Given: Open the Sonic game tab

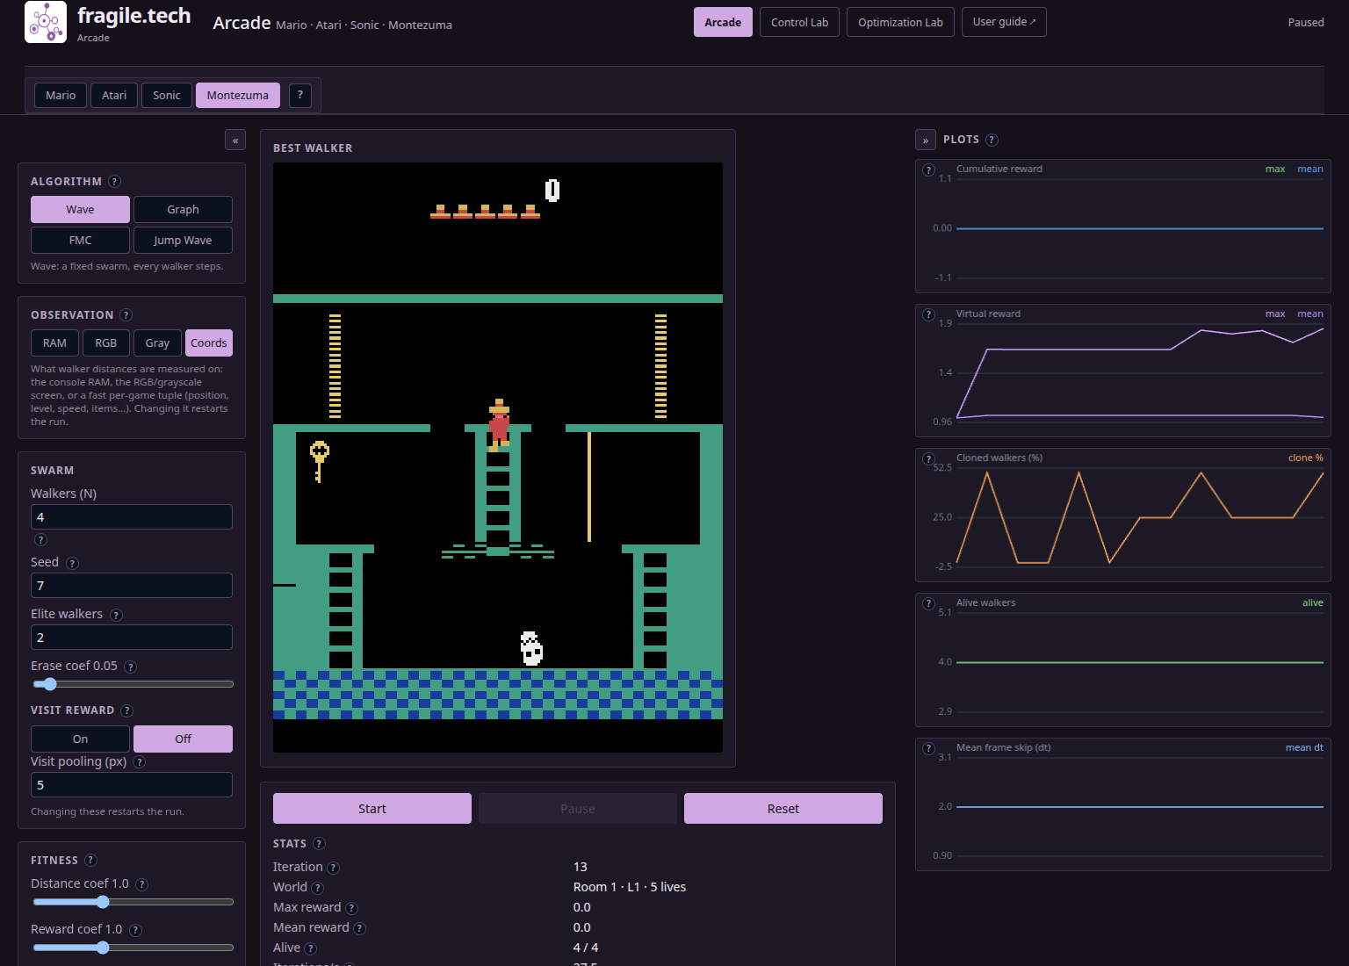Looking at the screenshot, I should click(x=167, y=95).
